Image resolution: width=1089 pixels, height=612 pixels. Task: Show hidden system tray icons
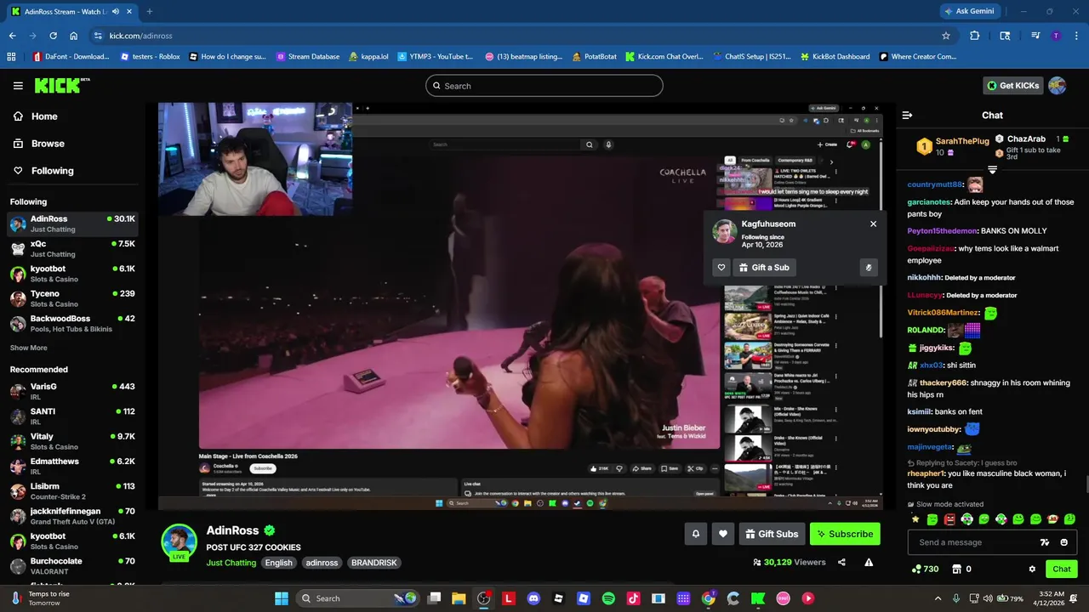click(938, 598)
